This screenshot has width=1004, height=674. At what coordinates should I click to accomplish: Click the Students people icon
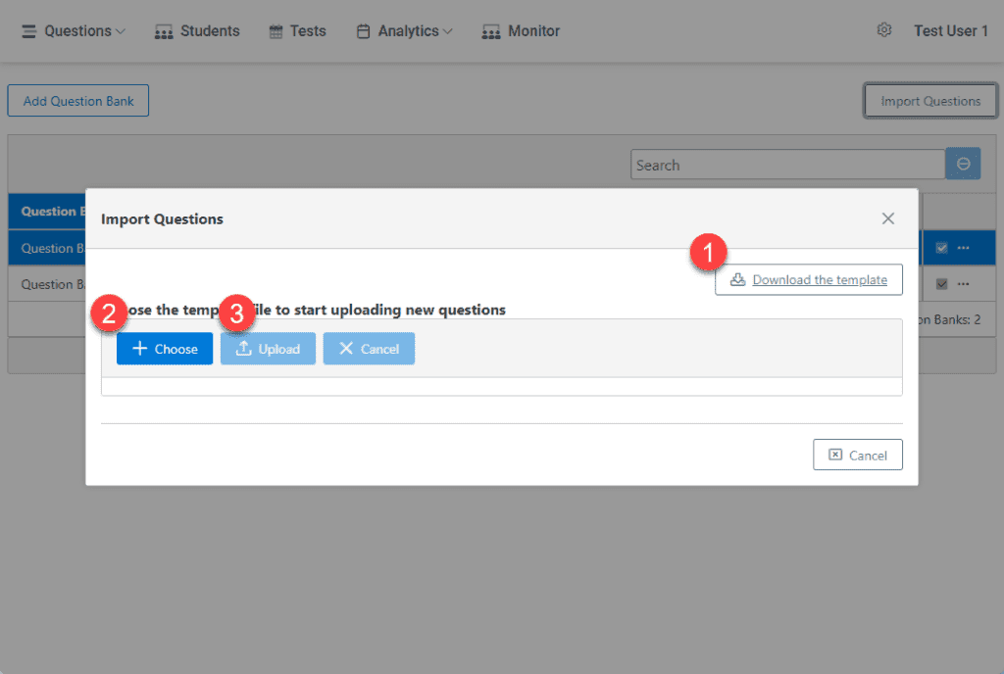tap(164, 32)
